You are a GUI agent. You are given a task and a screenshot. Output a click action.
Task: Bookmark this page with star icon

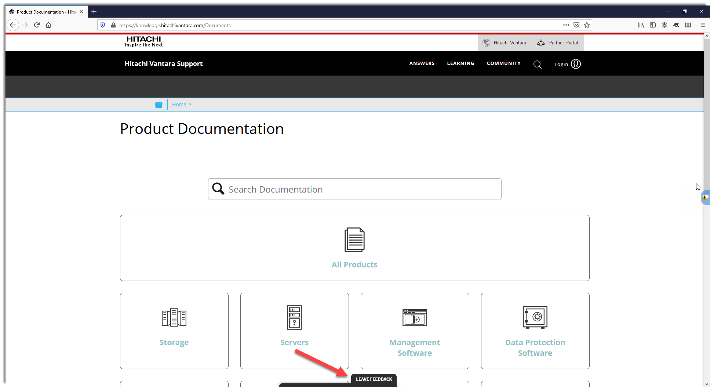tap(587, 25)
